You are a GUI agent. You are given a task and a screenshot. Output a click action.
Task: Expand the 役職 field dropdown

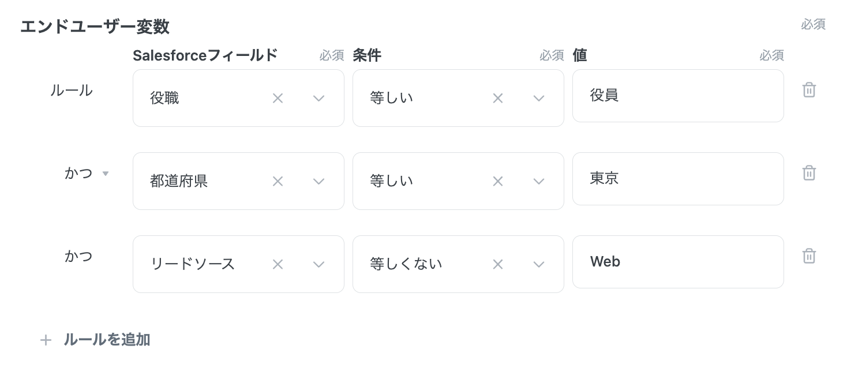coord(318,99)
